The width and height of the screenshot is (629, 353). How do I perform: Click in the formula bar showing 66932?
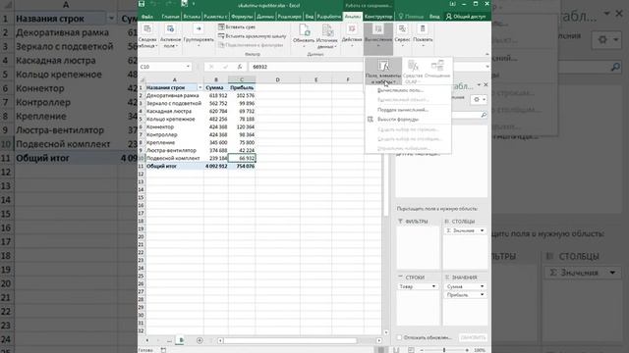point(305,67)
